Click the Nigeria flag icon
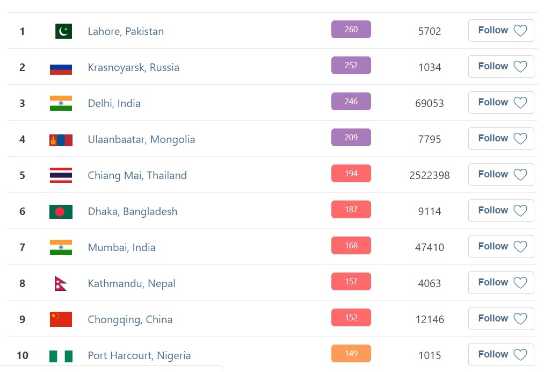Screen dimensions: 544x372 [x=61, y=355]
